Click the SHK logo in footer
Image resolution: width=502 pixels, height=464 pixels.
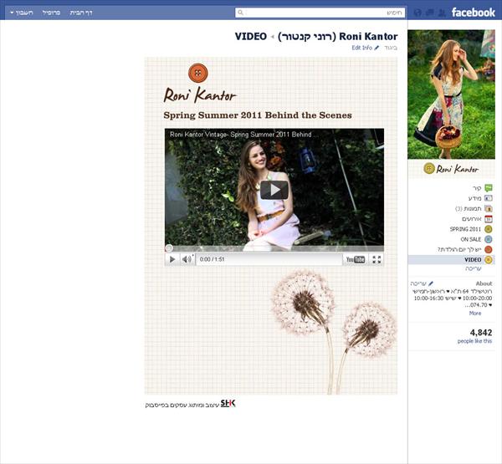click(x=228, y=403)
